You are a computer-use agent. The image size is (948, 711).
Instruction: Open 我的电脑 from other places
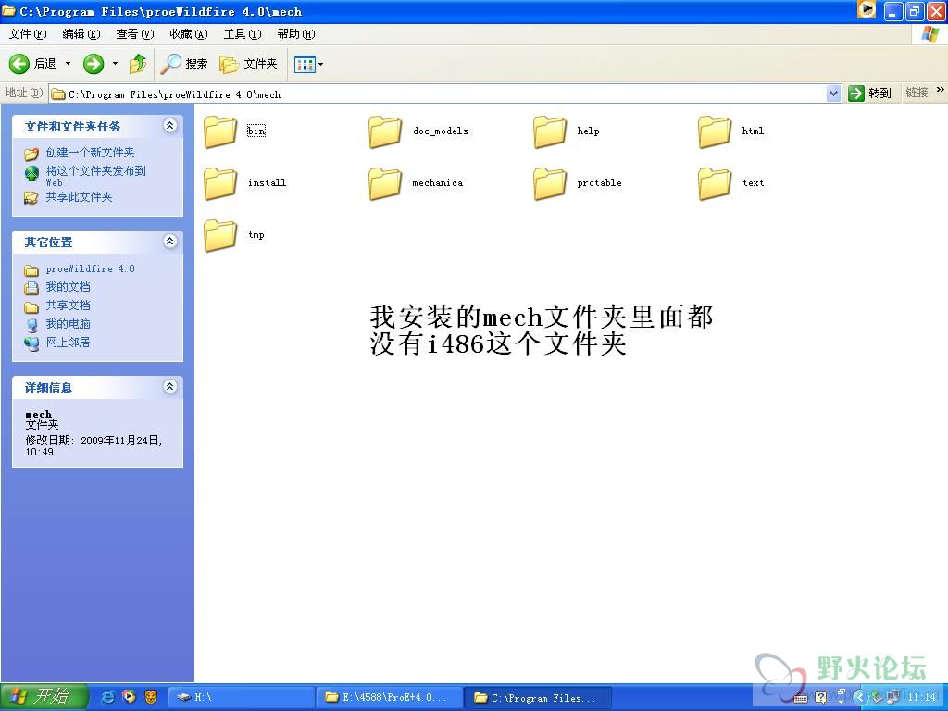coord(68,324)
